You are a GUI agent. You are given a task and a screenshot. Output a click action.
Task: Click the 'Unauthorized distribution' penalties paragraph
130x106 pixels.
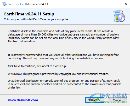click(x=65, y=84)
